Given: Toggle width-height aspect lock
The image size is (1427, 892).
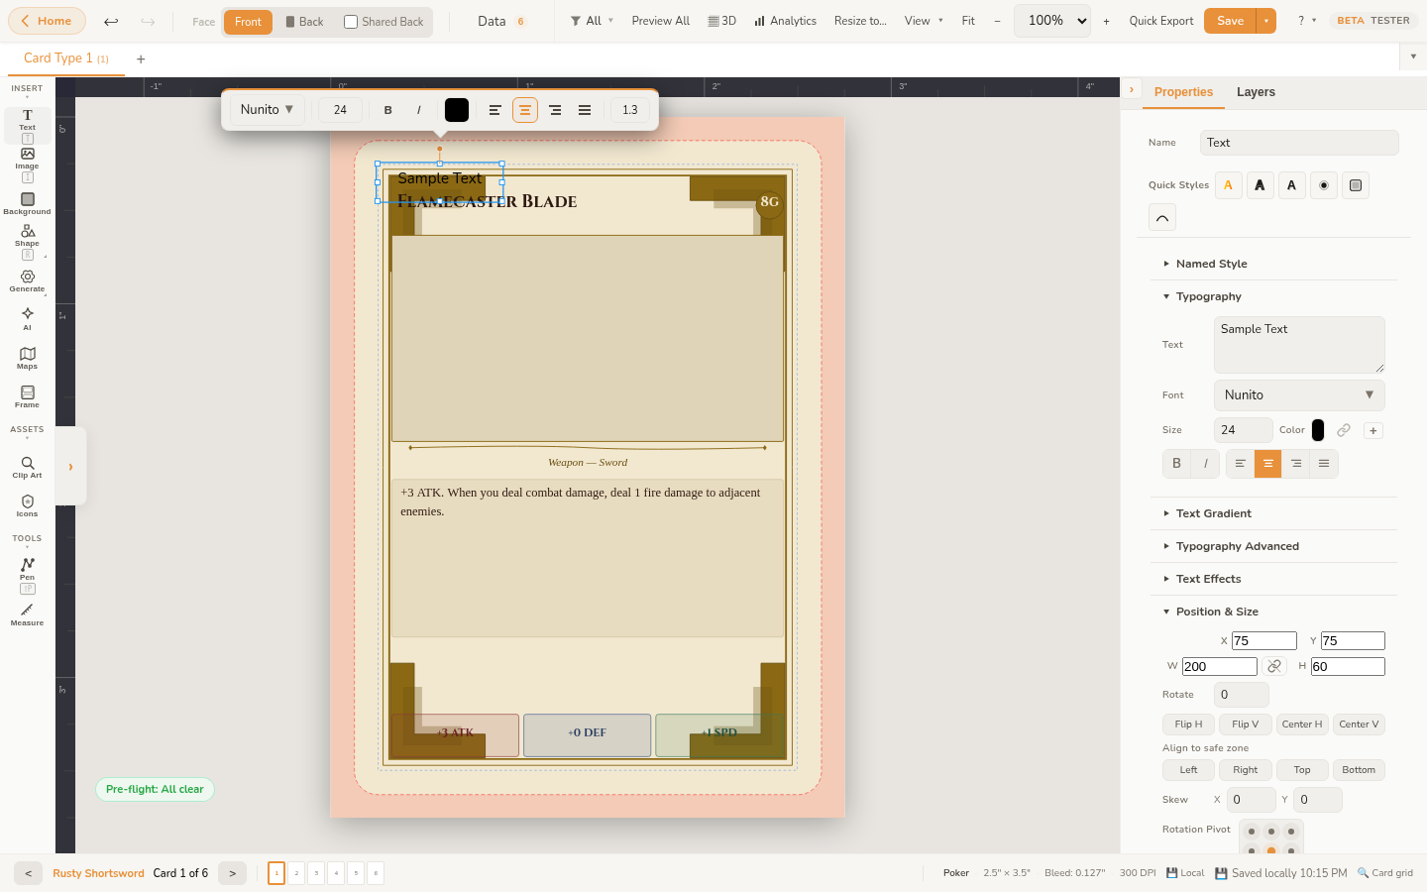Looking at the screenshot, I should click(x=1274, y=666).
